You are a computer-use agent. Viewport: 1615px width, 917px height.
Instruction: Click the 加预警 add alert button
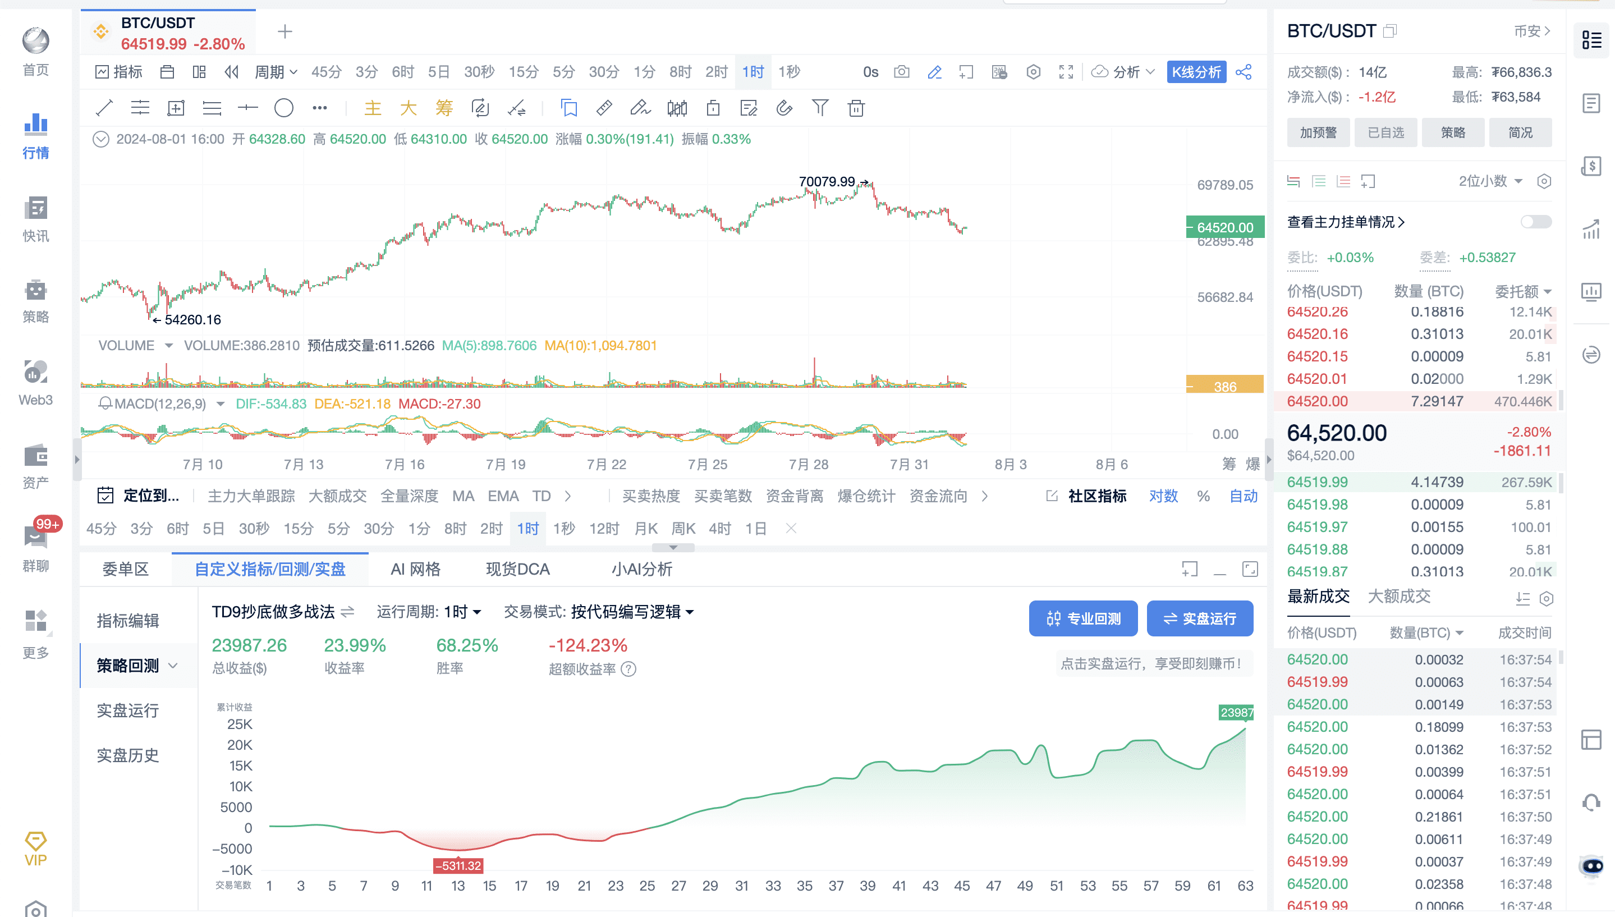[x=1318, y=132]
